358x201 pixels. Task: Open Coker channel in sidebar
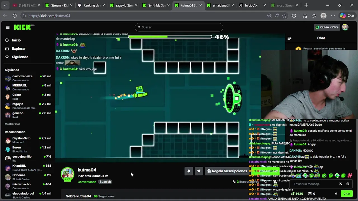(x=28, y=97)
